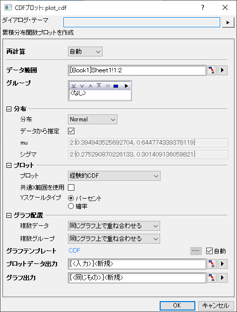This screenshot has width=237, height=312.
Task: Select the 確率 radio button
Action: (x=71, y=206)
